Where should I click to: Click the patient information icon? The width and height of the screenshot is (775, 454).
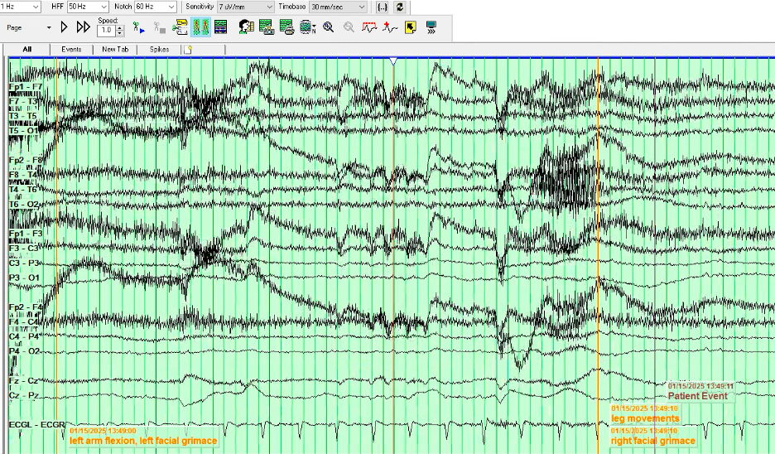(246, 27)
